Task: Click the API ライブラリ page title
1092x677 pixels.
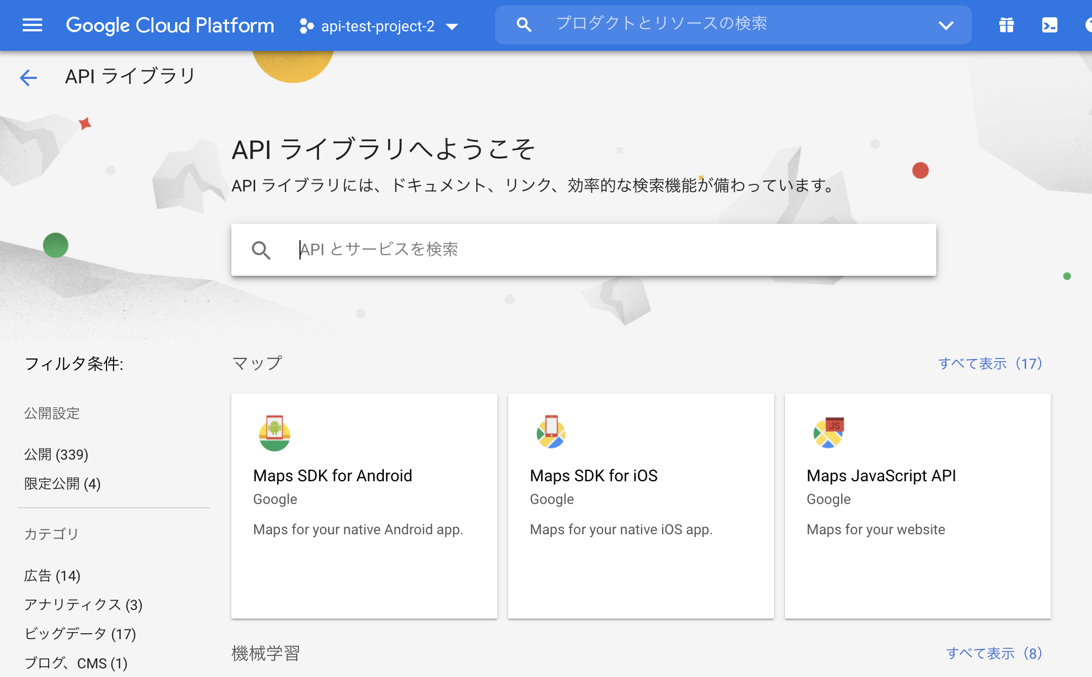Action: (x=130, y=76)
